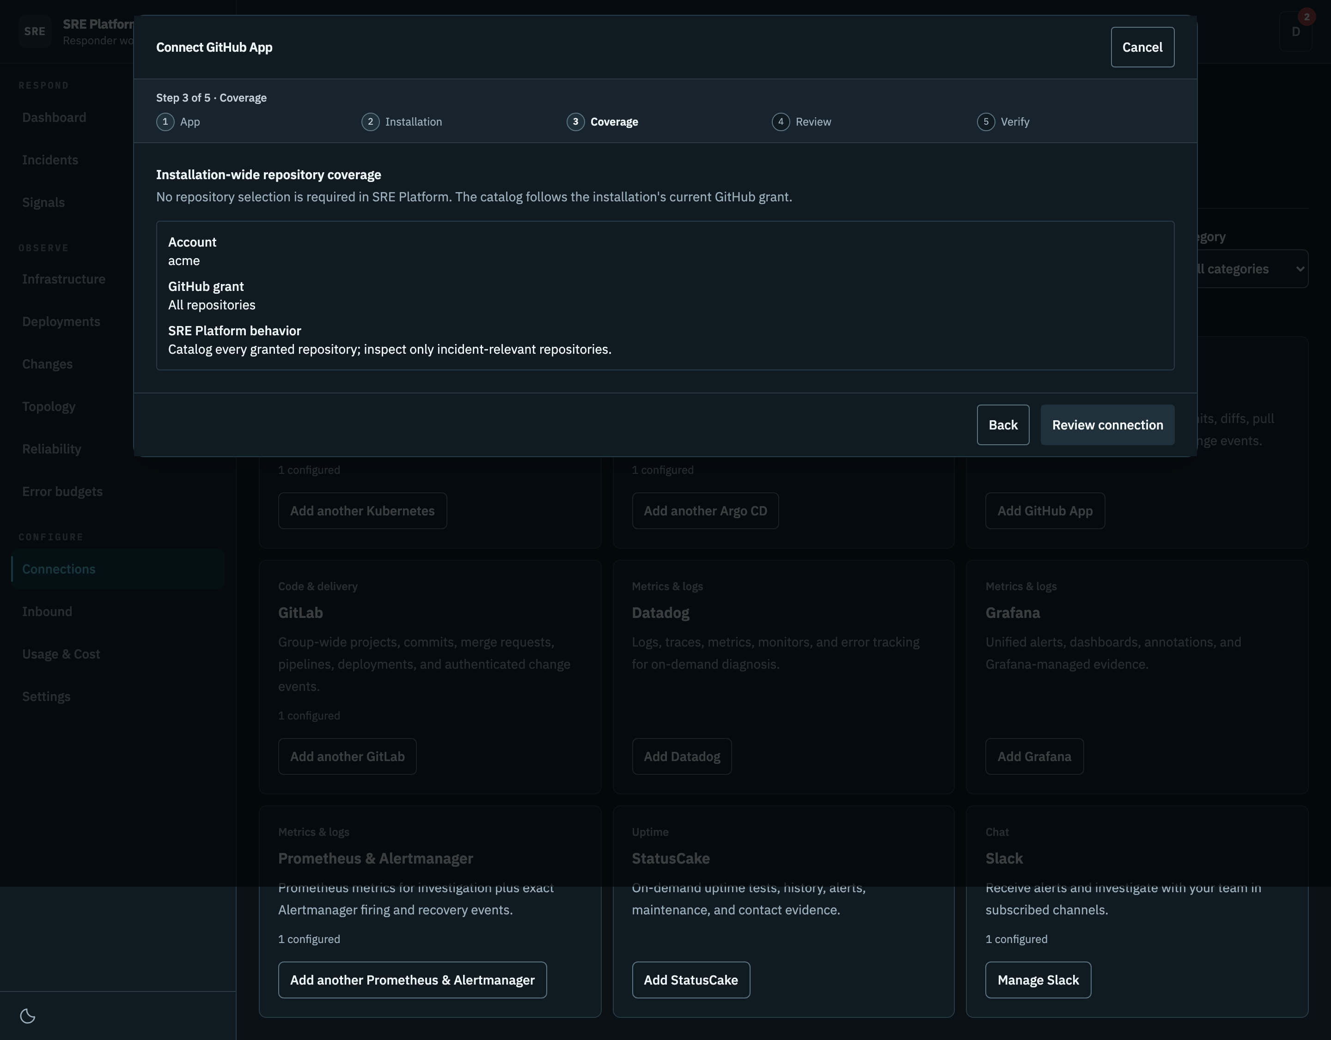Click '1 configured' under GitLab

[x=309, y=715]
